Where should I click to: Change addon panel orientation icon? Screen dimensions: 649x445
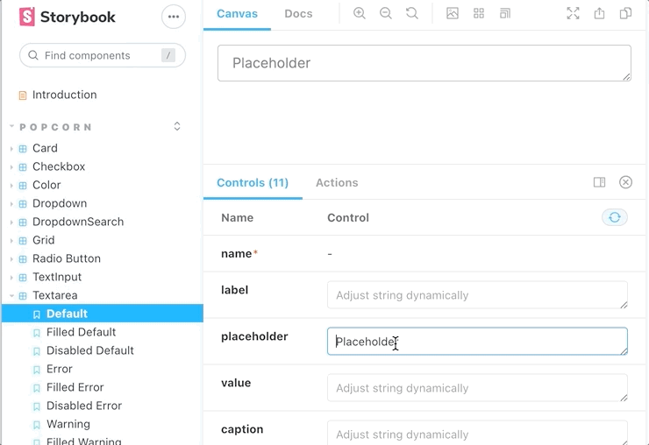(599, 182)
